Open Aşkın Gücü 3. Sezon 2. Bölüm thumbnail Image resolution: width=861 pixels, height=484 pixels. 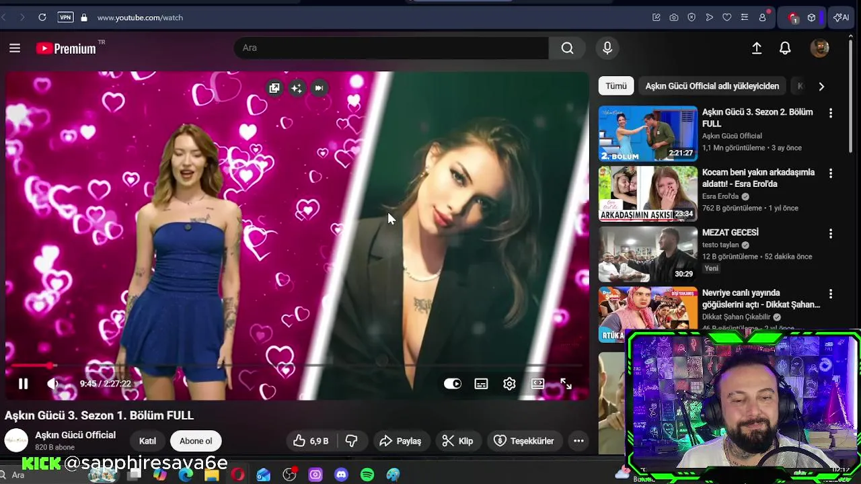(x=648, y=134)
